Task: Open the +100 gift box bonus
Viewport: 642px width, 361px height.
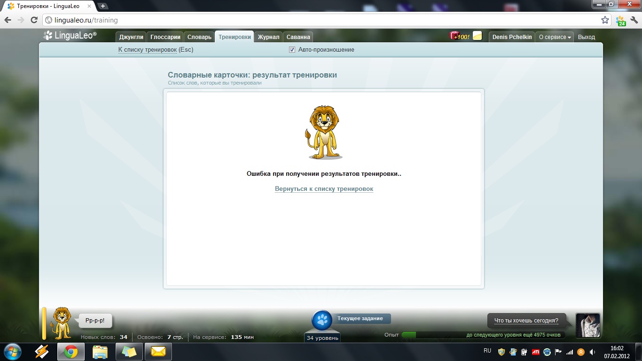Action: [x=460, y=36]
